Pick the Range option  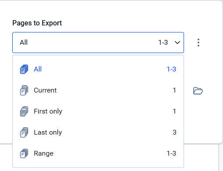pos(98,153)
